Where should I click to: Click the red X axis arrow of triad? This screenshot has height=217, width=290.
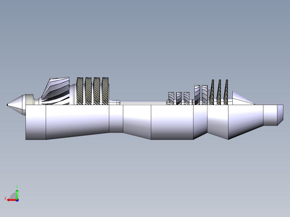point(12,200)
